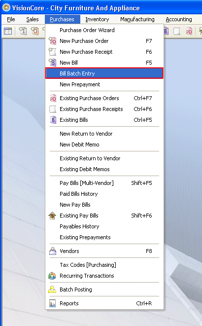The width and height of the screenshot is (202, 326).
Task: Open the Manufacturing menu
Action: tap(137, 19)
